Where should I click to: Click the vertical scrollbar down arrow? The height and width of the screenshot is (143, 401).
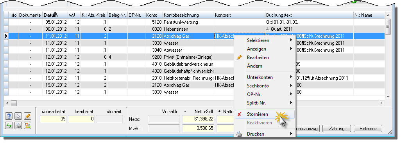click(388, 97)
